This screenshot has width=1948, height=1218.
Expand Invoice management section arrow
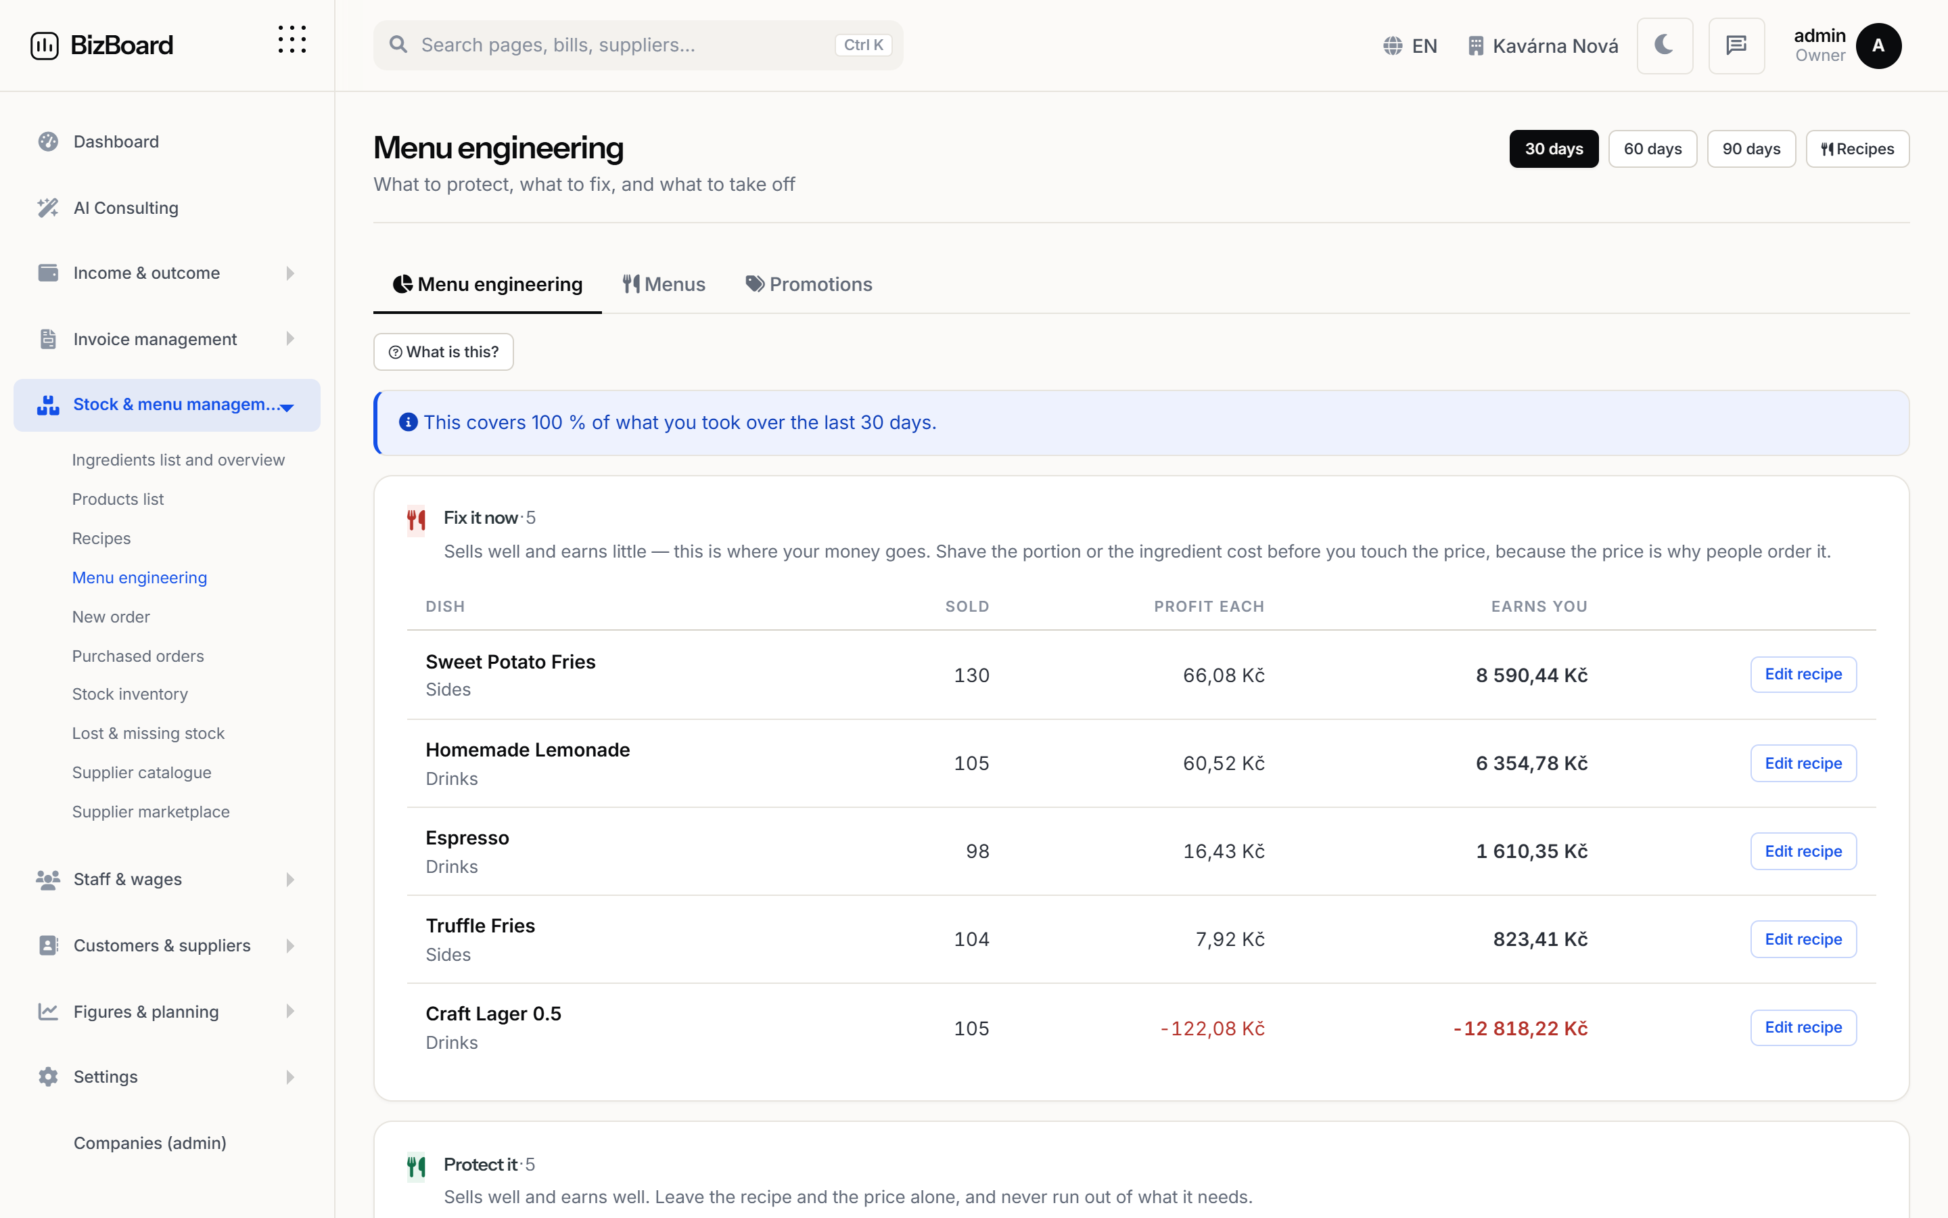coord(289,339)
